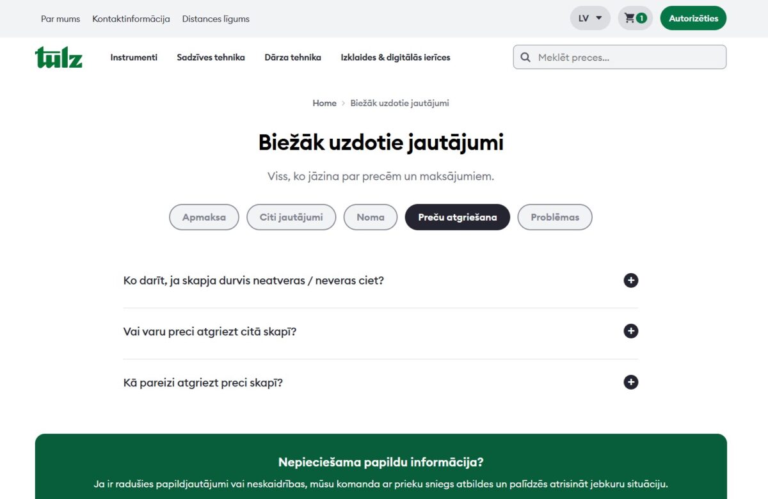Image resolution: width=768 pixels, height=499 pixels.
Task: Open the shopping cart icon
Action: point(630,18)
